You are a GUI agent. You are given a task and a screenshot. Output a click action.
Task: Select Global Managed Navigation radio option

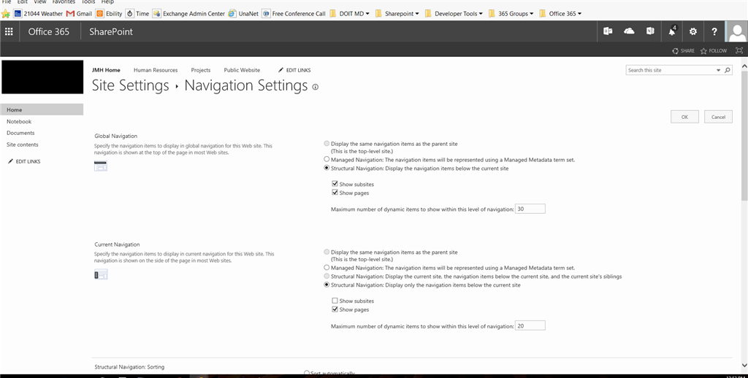pyautogui.click(x=327, y=159)
